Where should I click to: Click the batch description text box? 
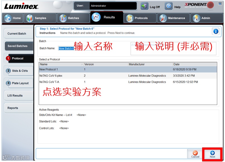coord(173,48)
